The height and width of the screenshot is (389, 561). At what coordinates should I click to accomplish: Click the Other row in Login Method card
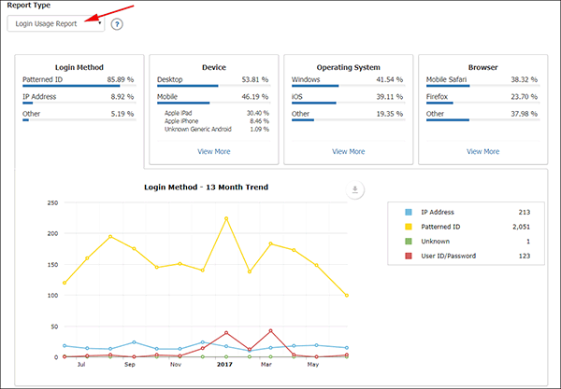pyautogui.click(x=79, y=114)
